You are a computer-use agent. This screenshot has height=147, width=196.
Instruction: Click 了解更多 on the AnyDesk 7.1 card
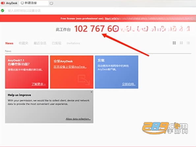(x=39, y=84)
